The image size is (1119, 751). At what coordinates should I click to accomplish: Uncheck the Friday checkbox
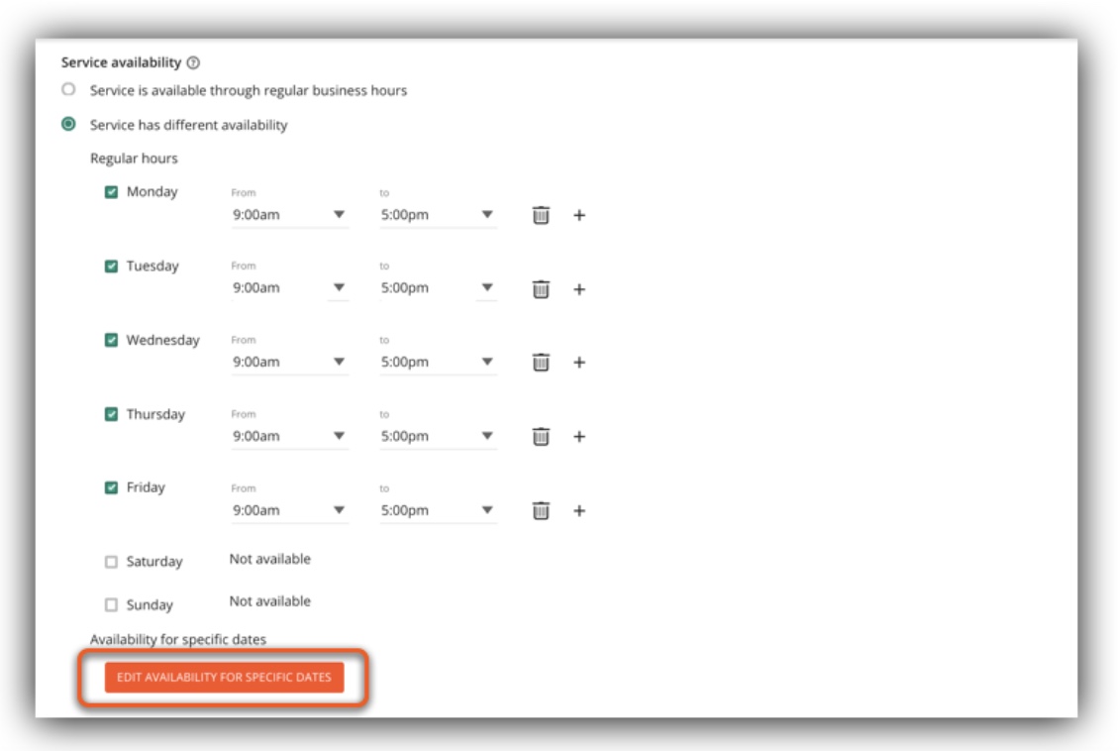[x=111, y=487]
